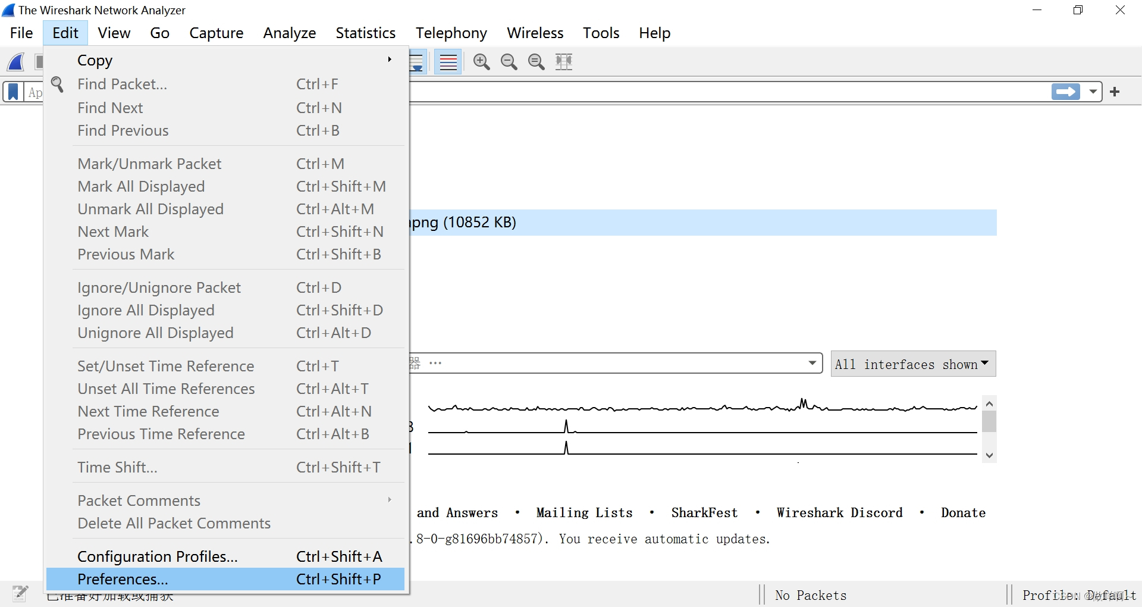The width and height of the screenshot is (1142, 607).
Task: Expand the Copy submenu
Action: point(225,60)
